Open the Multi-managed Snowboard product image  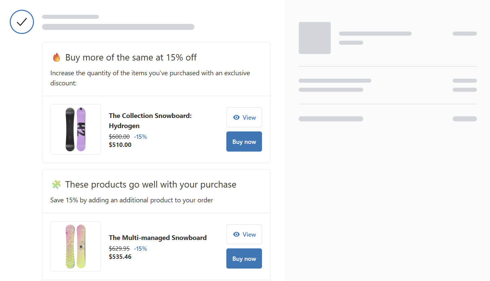[76, 246]
